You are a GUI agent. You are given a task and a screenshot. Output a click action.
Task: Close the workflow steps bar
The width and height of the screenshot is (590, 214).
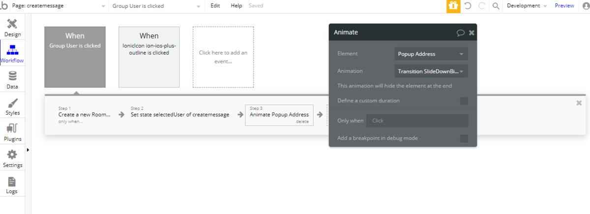click(x=579, y=103)
